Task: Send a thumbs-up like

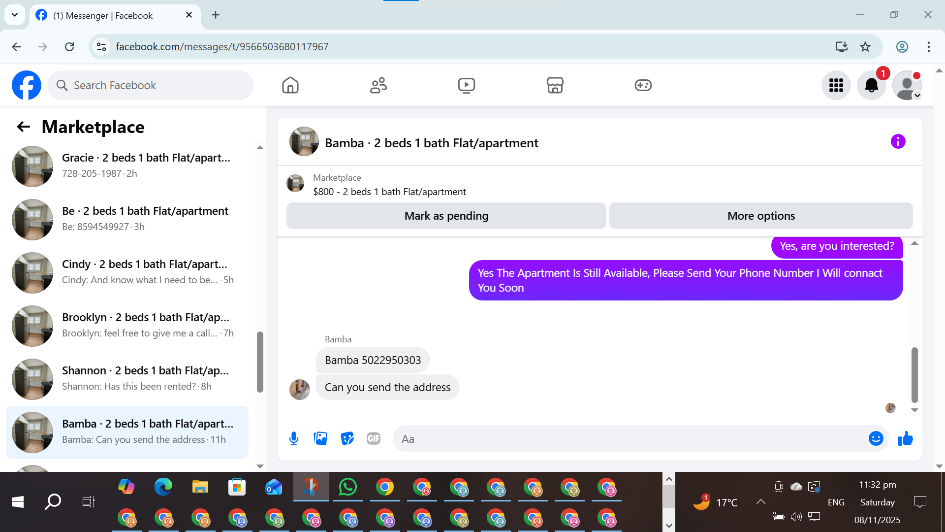Action: click(x=905, y=438)
